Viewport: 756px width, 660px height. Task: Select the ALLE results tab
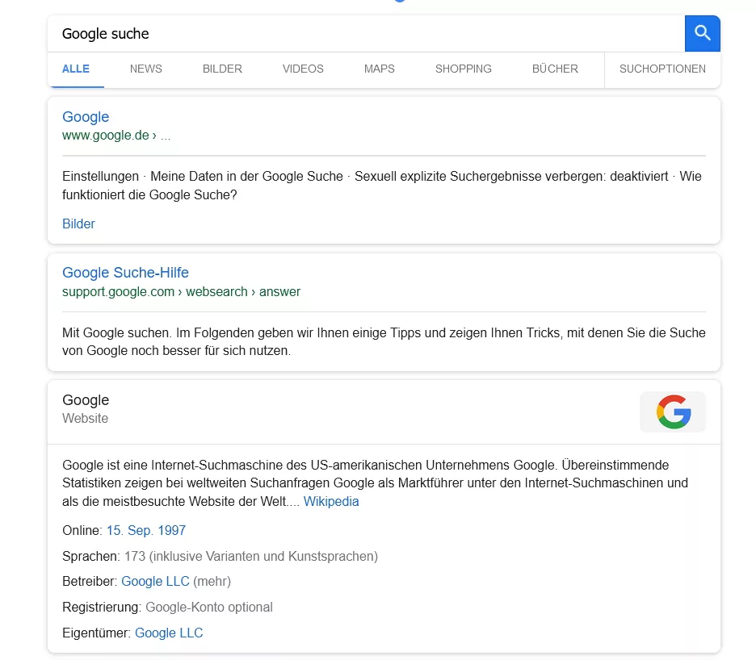pyautogui.click(x=76, y=69)
